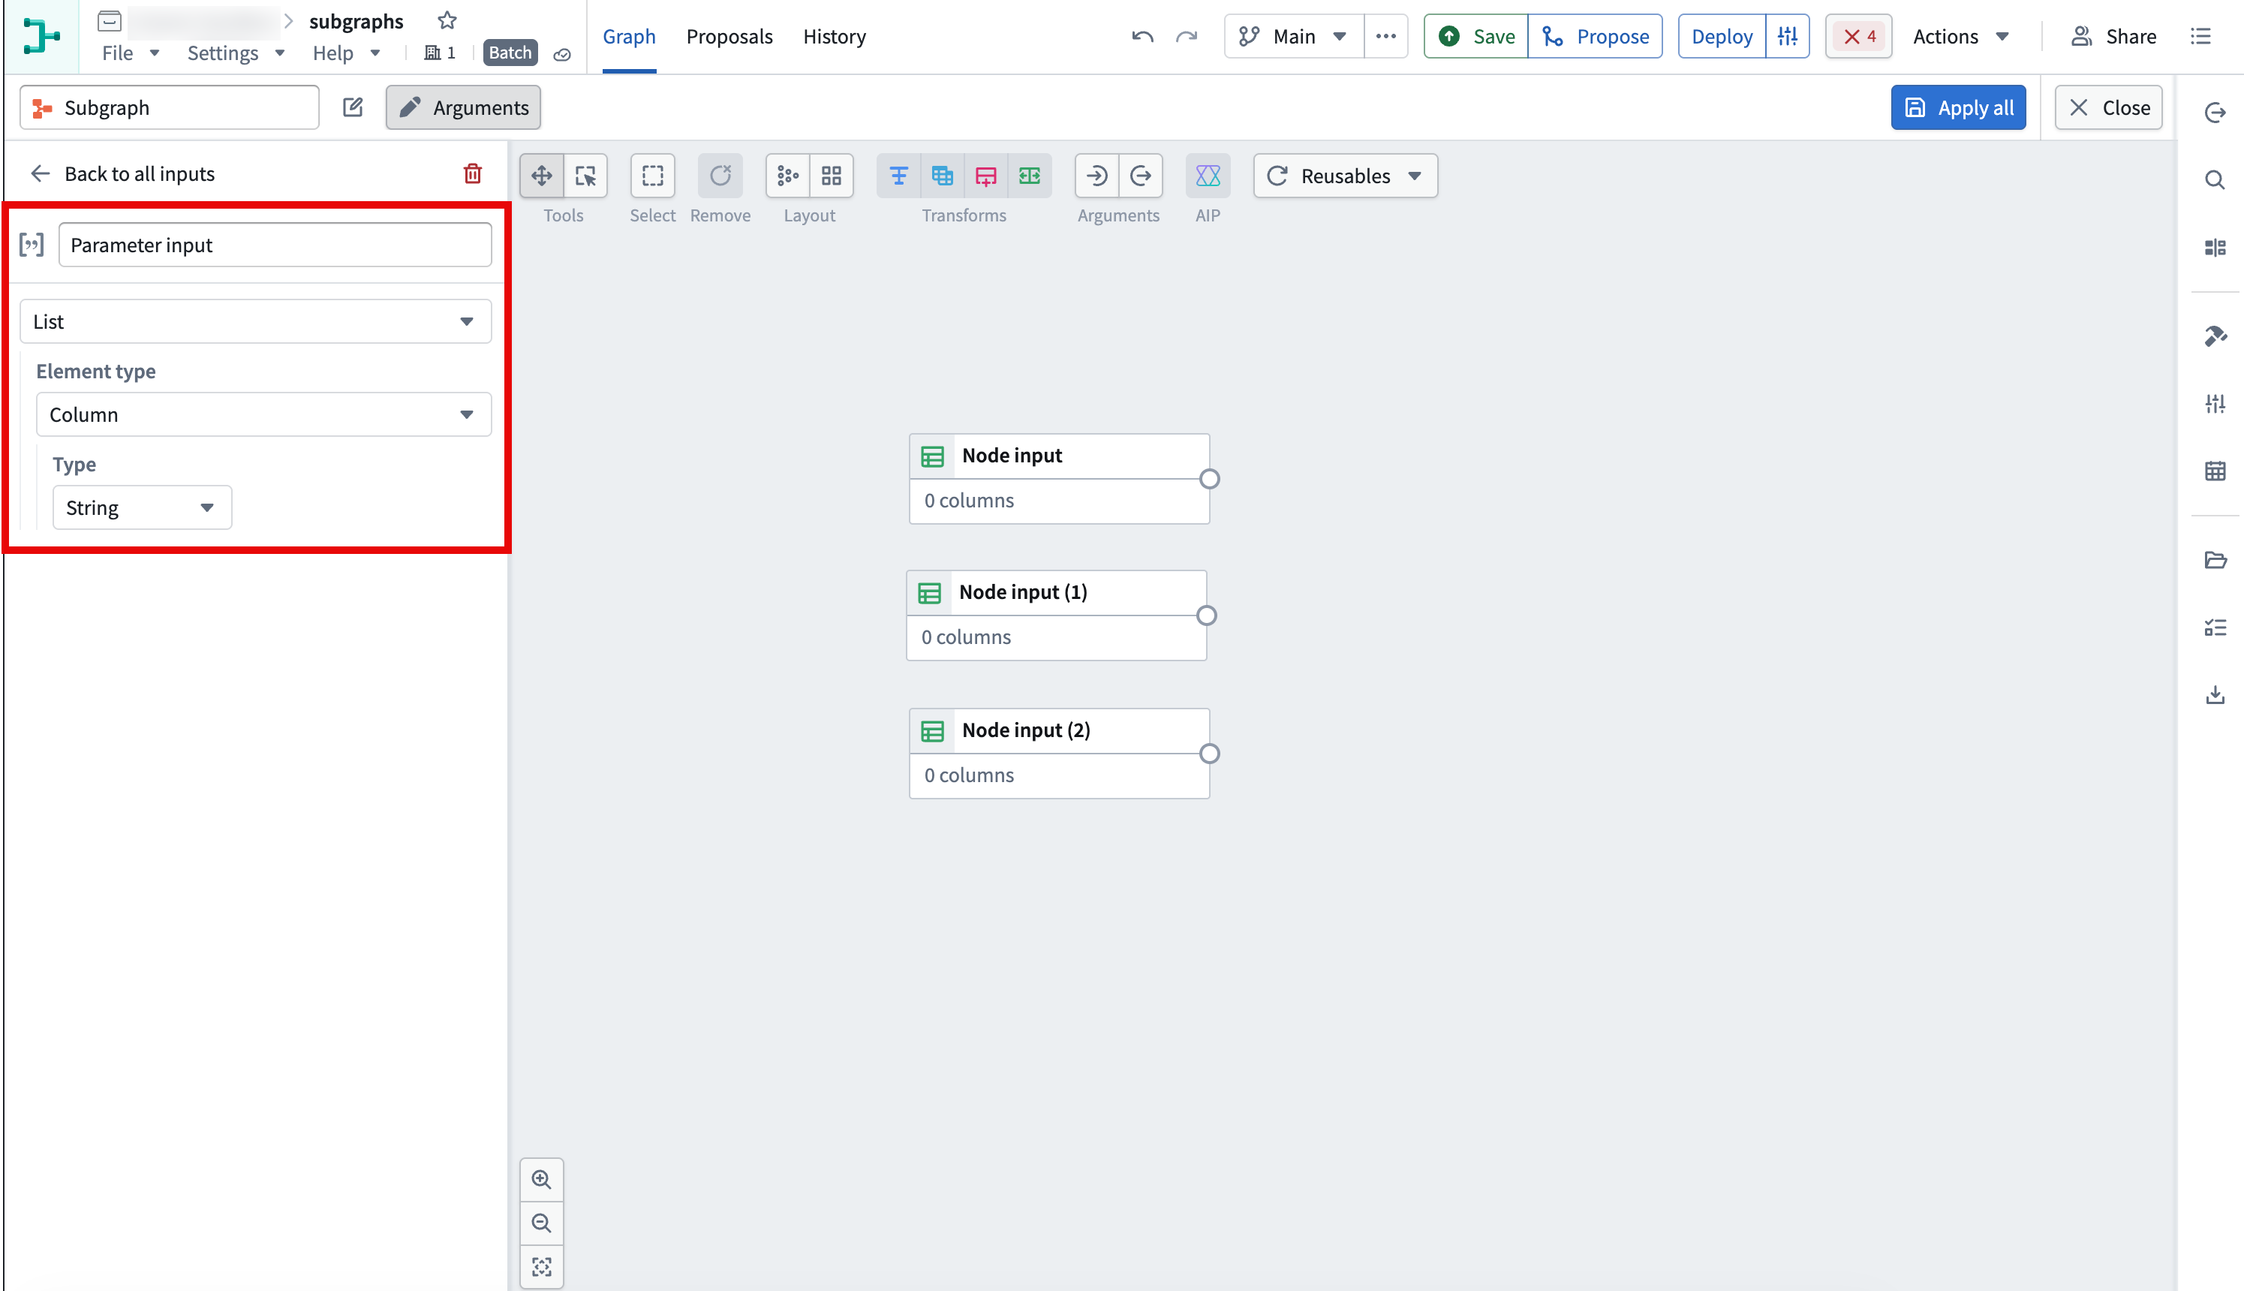Click the Remove icon in toolbar
The height and width of the screenshot is (1291, 2244).
[x=720, y=176]
